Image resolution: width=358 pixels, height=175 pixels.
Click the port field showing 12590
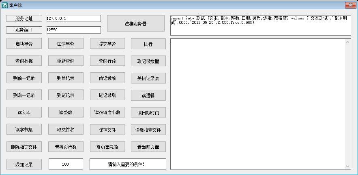73,30
